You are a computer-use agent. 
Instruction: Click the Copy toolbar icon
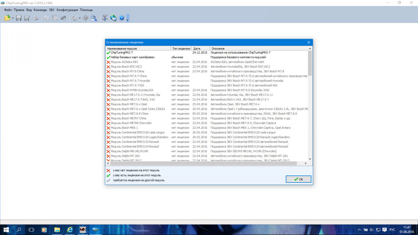point(46,18)
